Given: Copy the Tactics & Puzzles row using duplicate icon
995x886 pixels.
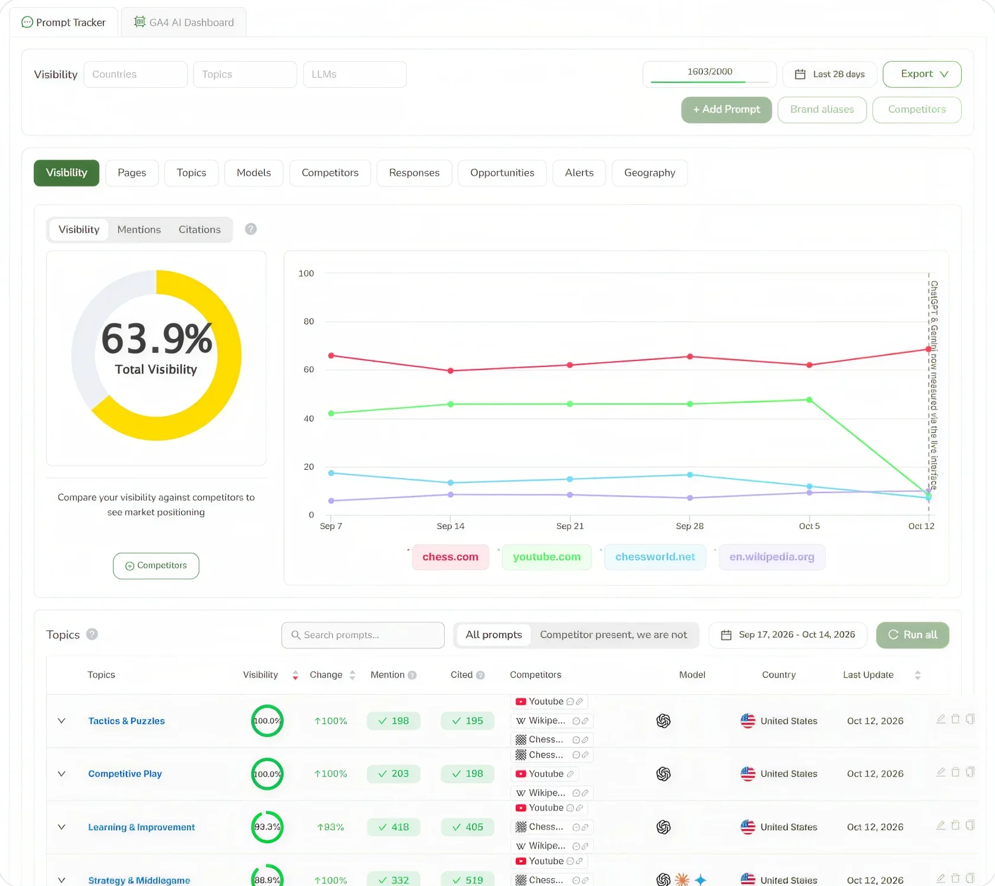Looking at the screenshot, I should click(x=970, y=719).
